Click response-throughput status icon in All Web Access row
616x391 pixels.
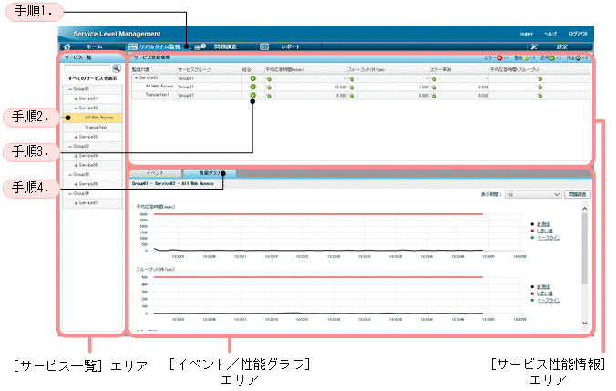[539, 87]
